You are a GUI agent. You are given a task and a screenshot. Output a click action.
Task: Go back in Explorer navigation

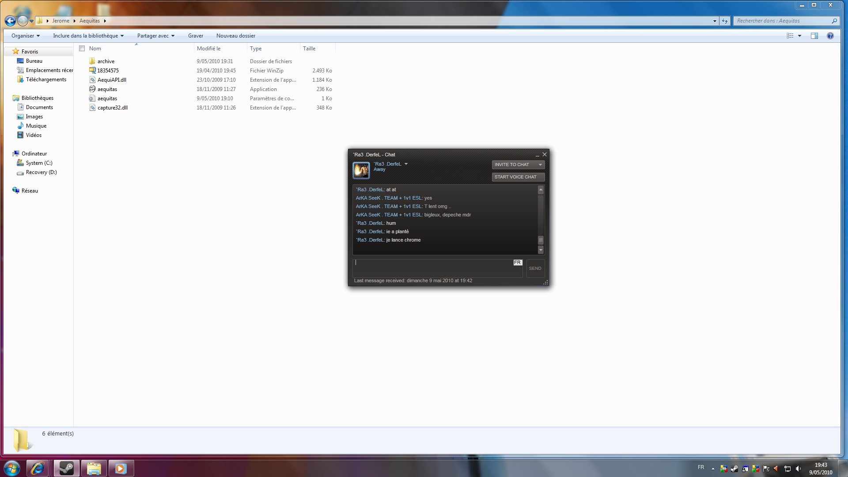(x=10, y=21)
